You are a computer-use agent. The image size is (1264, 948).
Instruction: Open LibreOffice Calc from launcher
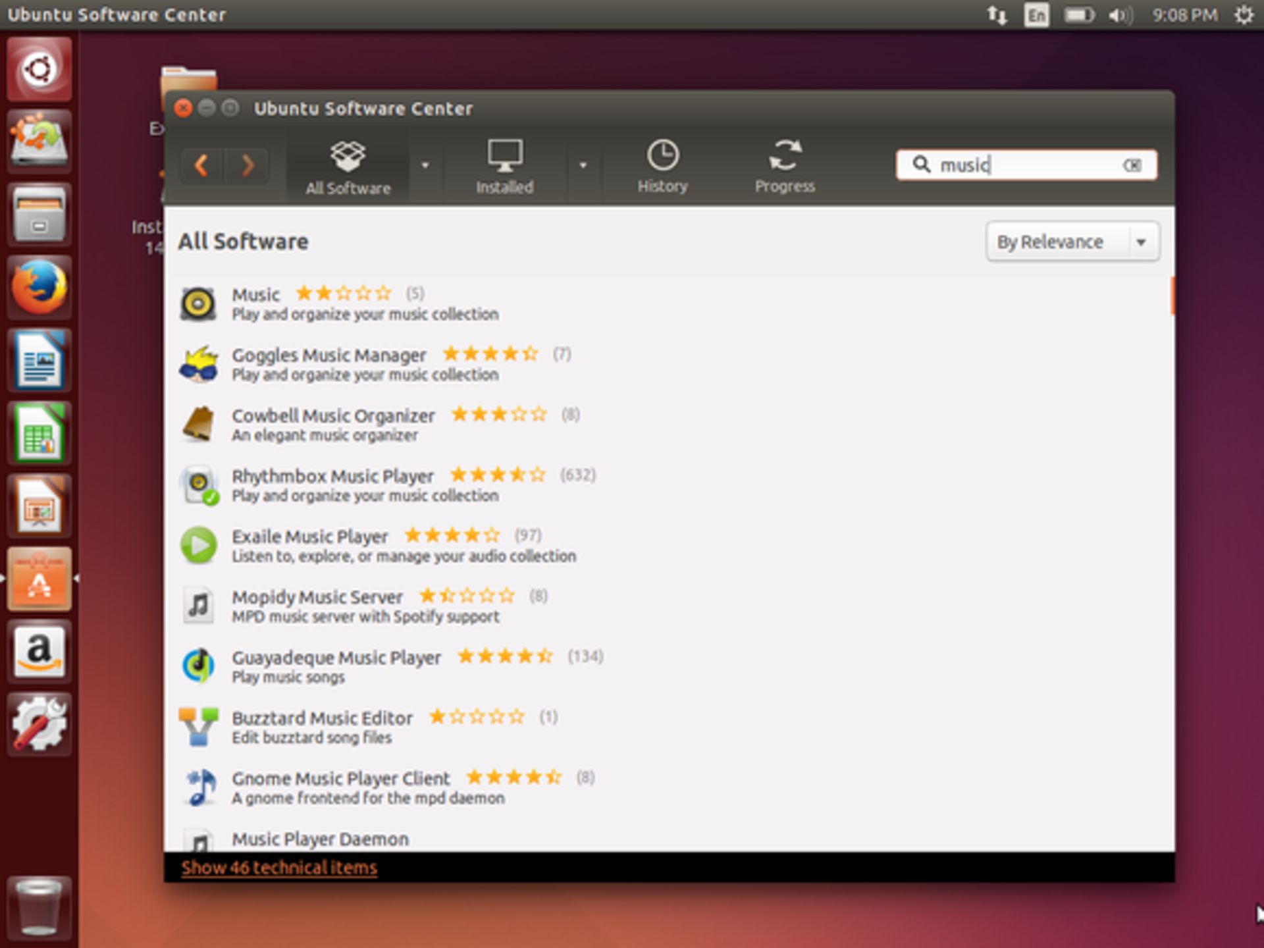39,433
